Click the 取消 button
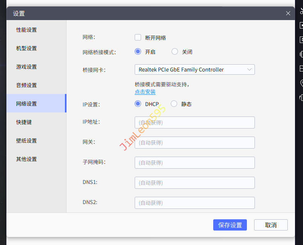This screenshot has width=303, height=245. point(271,225)
